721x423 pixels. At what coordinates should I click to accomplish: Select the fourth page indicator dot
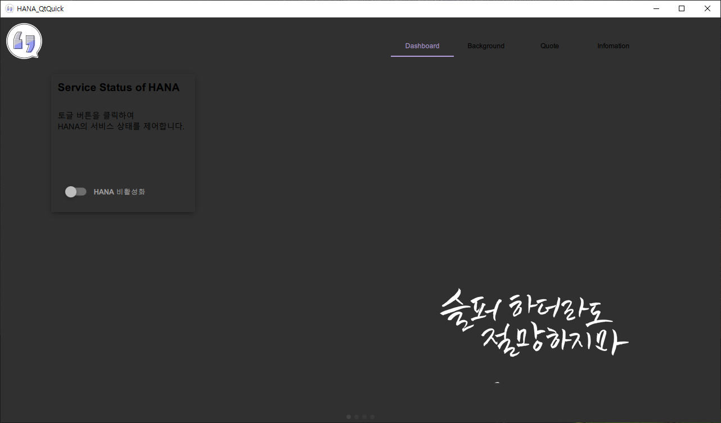tap(372, 417)
